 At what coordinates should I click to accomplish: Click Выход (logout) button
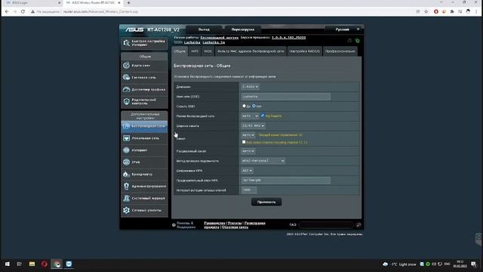click(x=204, y=29)
